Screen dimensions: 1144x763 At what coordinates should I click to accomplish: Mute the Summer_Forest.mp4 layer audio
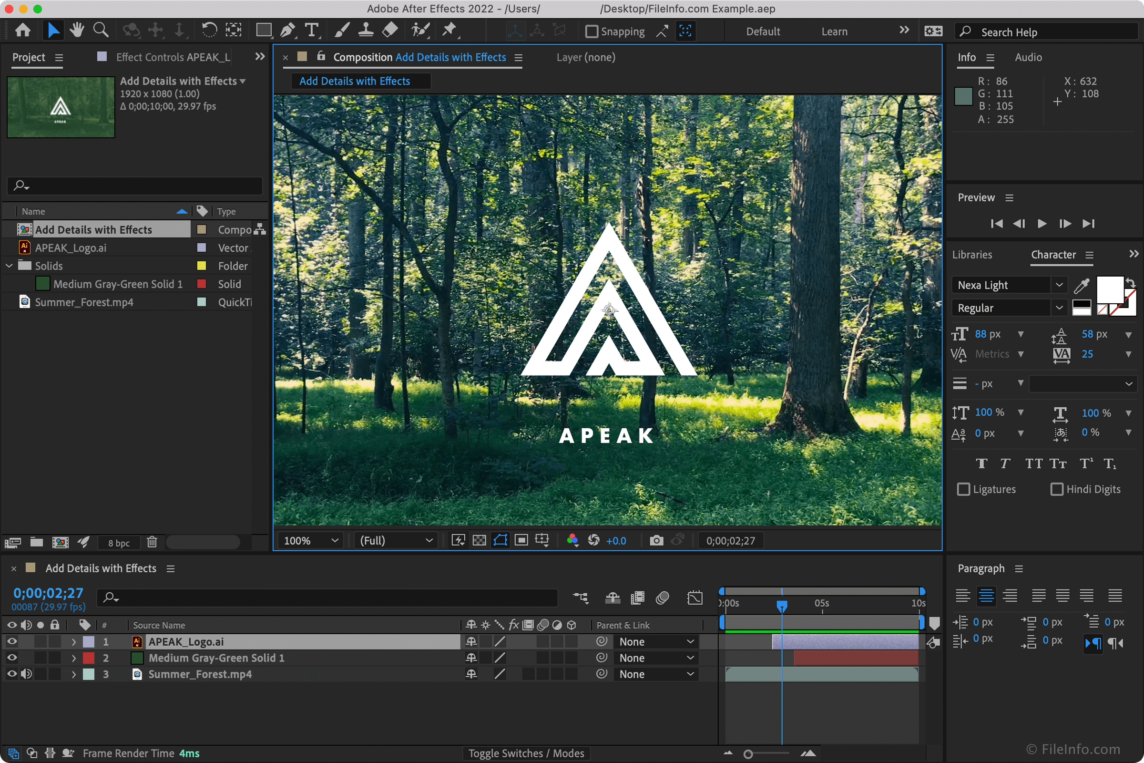(26, 674)
